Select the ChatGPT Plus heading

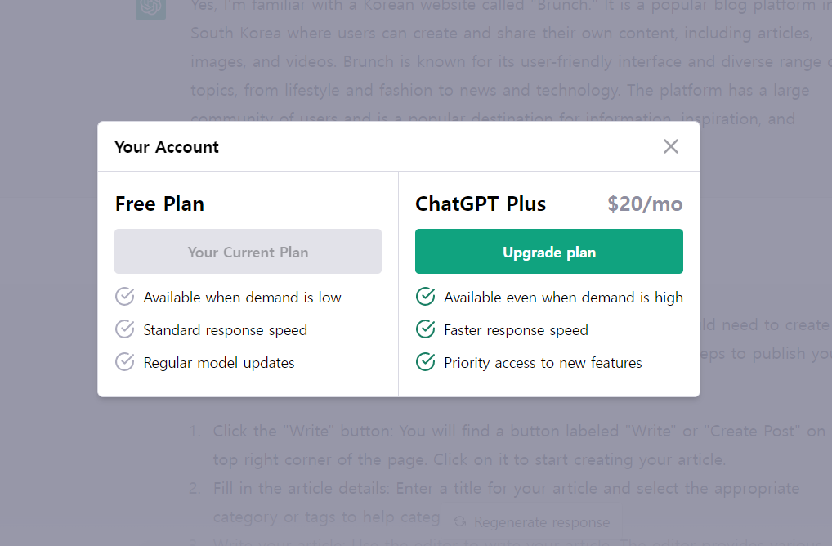pyautogui.click(x=481, y=204)
